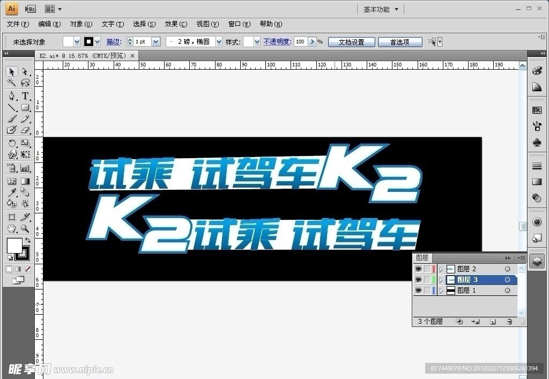Open the Swatches panel icon
Image resolution: width=549 pixels, height=379 pixels.
click(x=537, y=110)
